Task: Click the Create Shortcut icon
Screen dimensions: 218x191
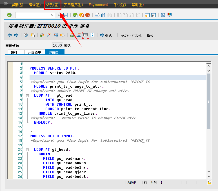Action: pyautogui.click(x=154, y=15)
